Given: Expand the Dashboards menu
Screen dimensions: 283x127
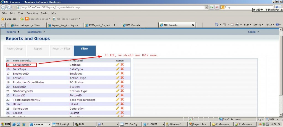Looking at the screenshot, I should point(36,32).
